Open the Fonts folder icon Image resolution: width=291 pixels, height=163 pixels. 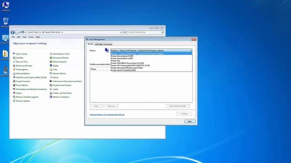[51, 69]
